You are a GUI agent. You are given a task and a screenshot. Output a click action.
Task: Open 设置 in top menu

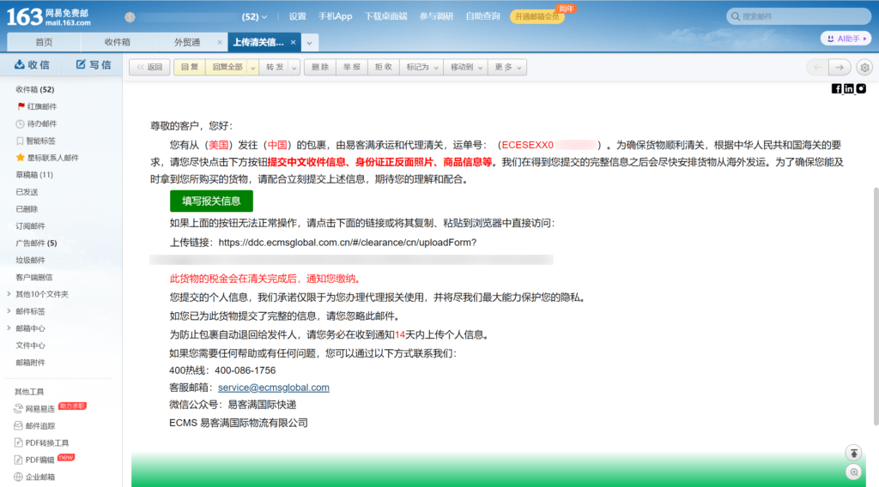[297, 16]
